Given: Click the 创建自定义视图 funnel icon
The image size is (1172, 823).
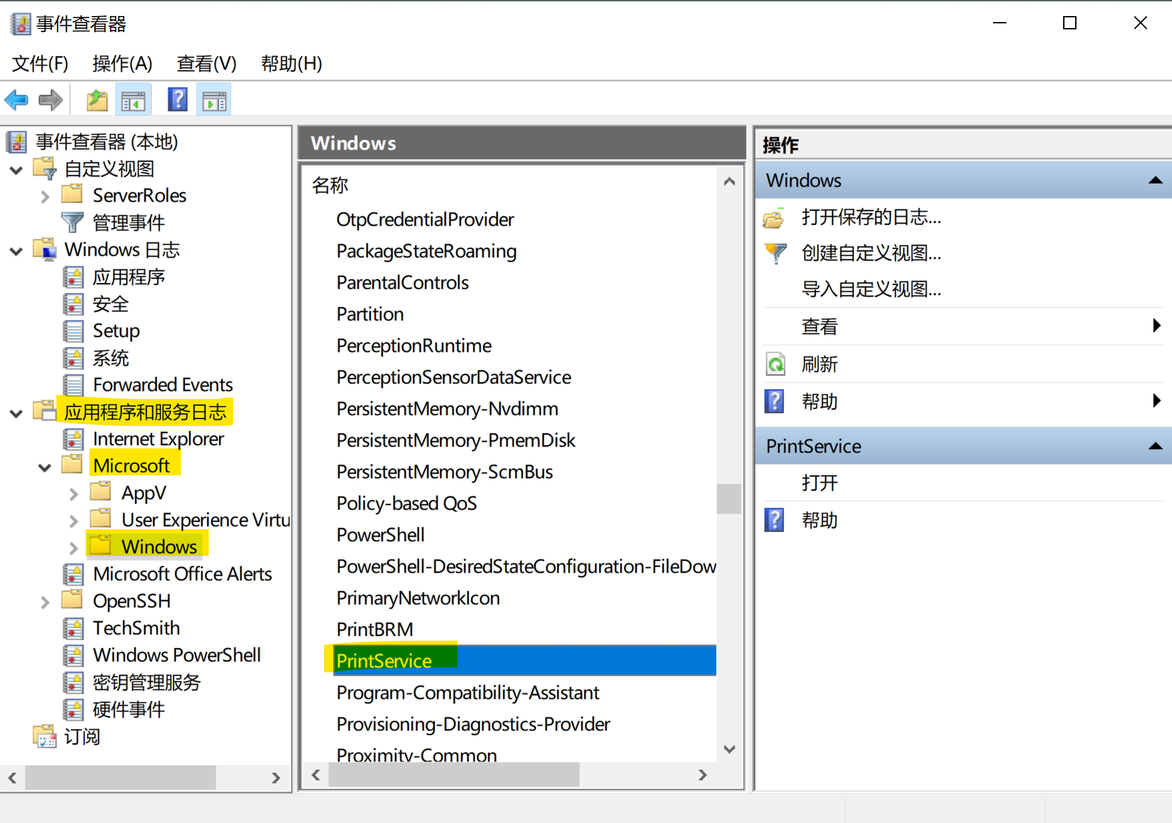Looking at the screenshot, I should pos(775,254).
